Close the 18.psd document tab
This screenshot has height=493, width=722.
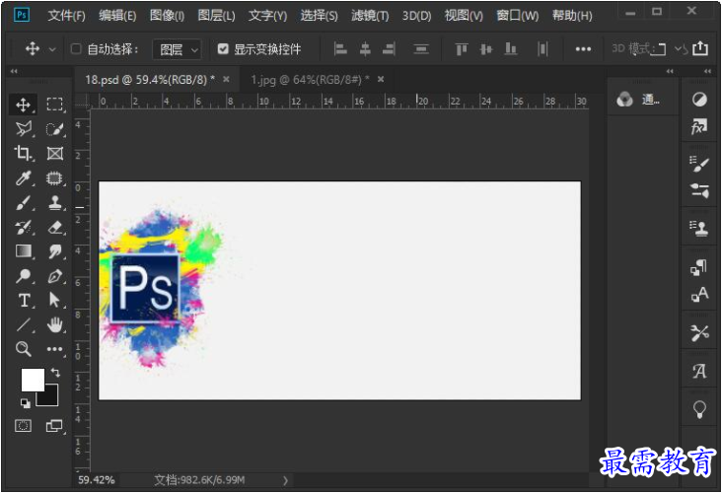click(x=226, y=79)
